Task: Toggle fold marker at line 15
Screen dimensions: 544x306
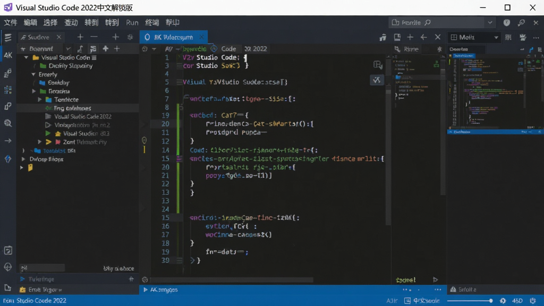Action: 179,159
